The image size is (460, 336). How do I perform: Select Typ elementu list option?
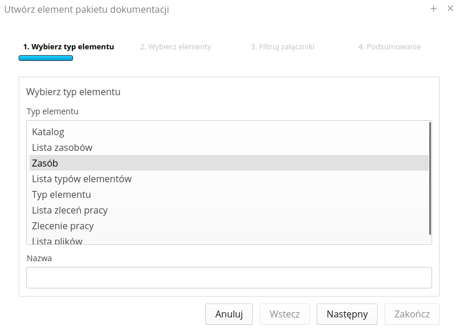click(x=61, y=194)
